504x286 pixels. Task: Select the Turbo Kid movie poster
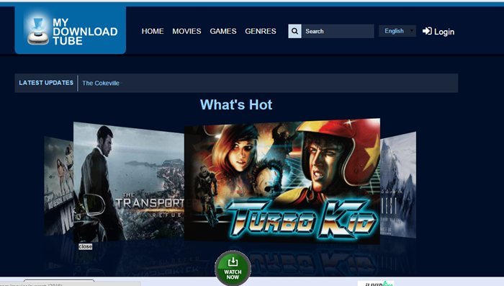(282, 181)
